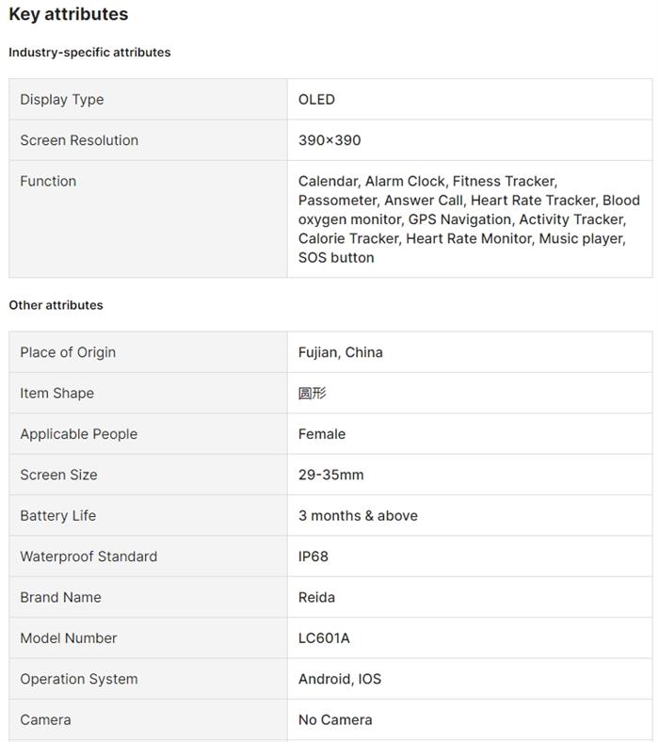This screenshot has width=659, height=742.
Task: Click the Female value under Applicable People
Action: (x=322, y=434)
